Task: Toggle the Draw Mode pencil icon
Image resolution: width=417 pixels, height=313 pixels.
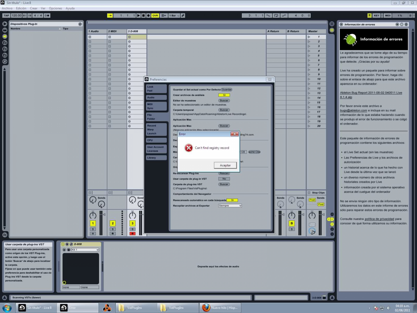Action: [183, 15]
